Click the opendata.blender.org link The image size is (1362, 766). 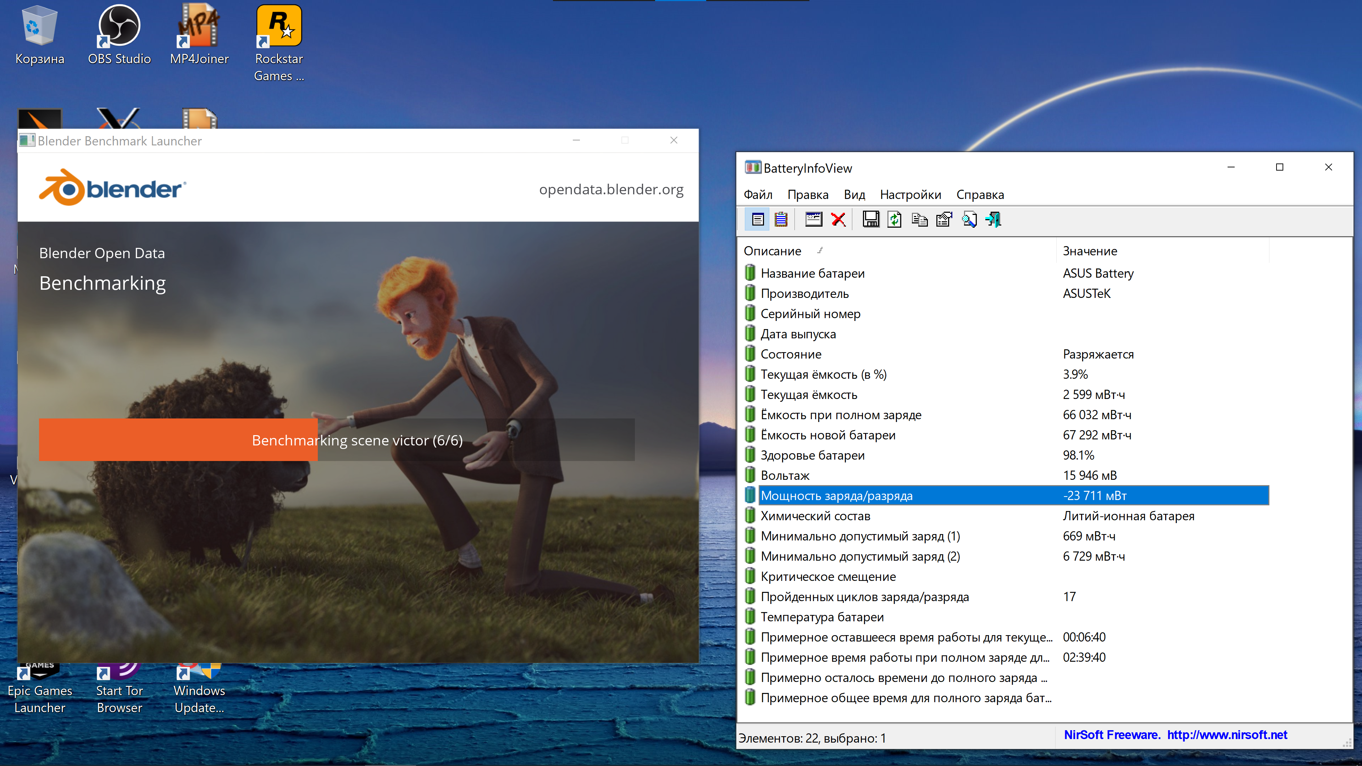611,189
